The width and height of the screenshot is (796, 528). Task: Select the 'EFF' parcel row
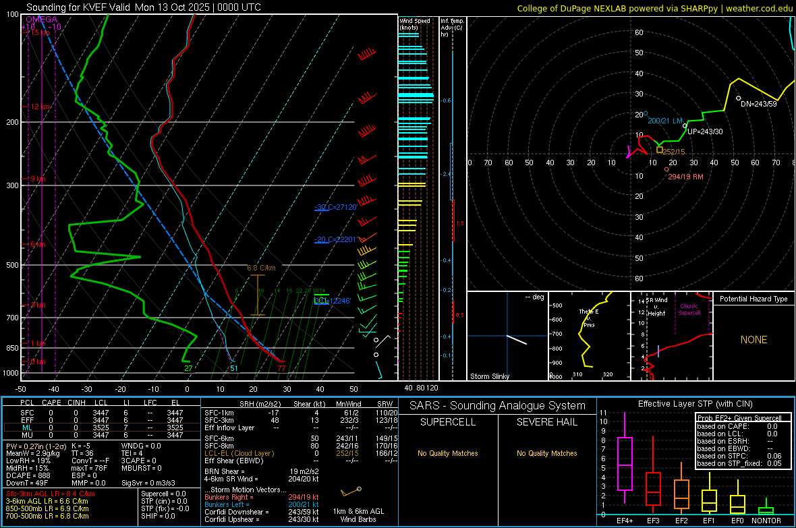(x=102, y=420)
